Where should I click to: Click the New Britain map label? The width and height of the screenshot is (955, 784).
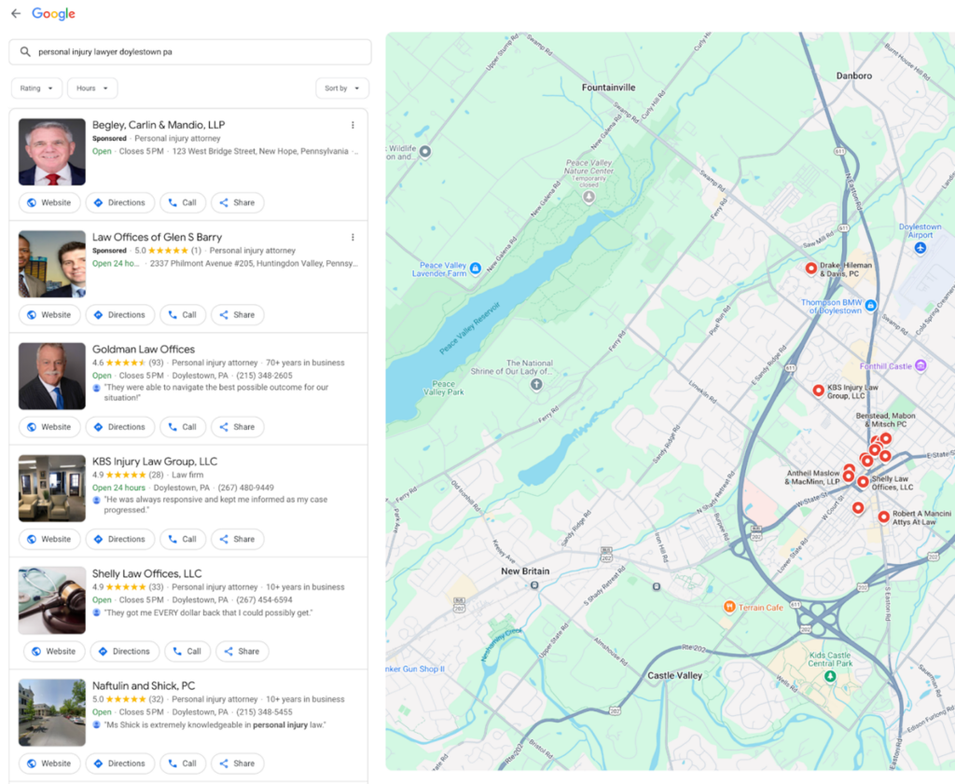click(x=525, y=571)
